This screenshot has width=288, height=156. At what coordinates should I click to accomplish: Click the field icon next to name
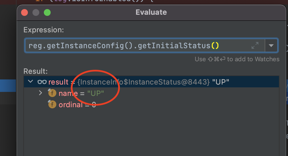52,93
